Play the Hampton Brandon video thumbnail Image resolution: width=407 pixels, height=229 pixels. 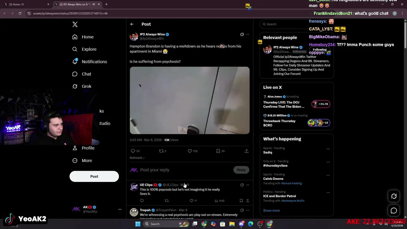(x=190, y=100)
